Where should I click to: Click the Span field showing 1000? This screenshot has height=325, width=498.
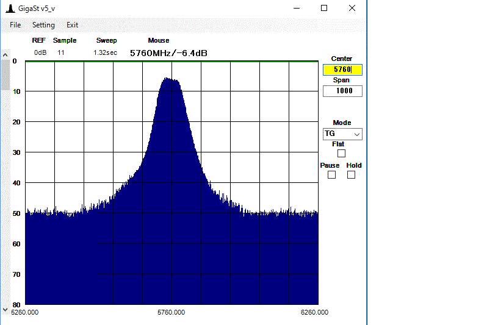click(x=342, y=91)
